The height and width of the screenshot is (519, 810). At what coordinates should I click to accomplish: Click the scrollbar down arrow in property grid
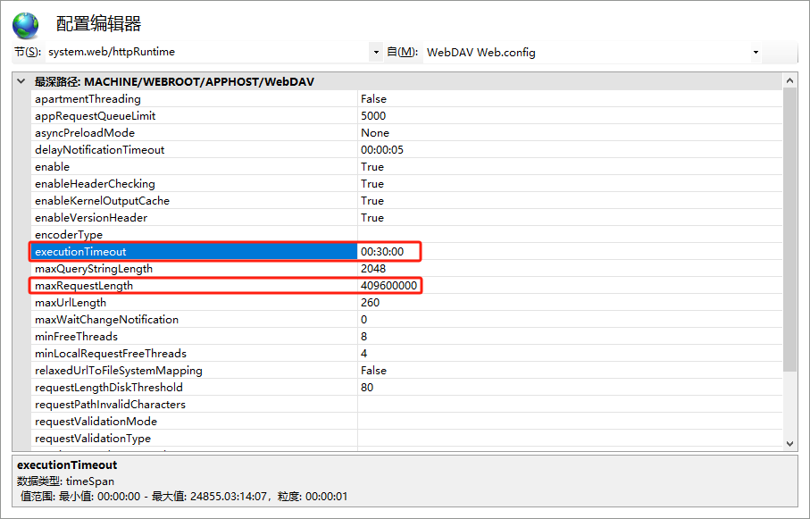[x=789, y=443]
